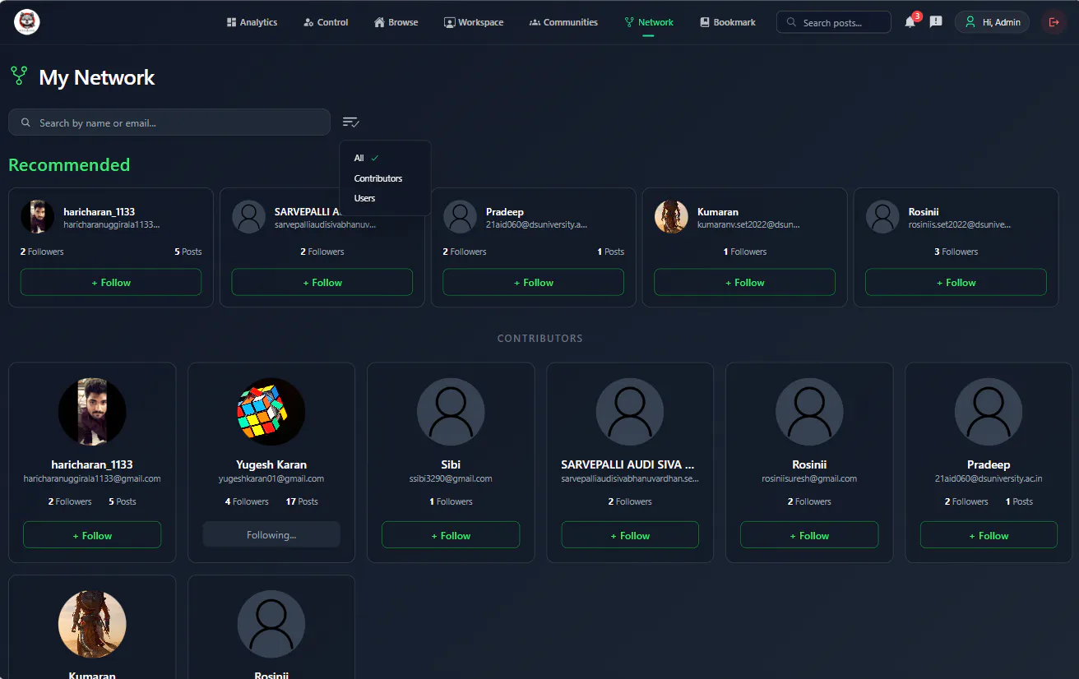The image size is (1079, 679).
Task: Click the rosiniisuresh@gmail.com email text
Action: 809,478
